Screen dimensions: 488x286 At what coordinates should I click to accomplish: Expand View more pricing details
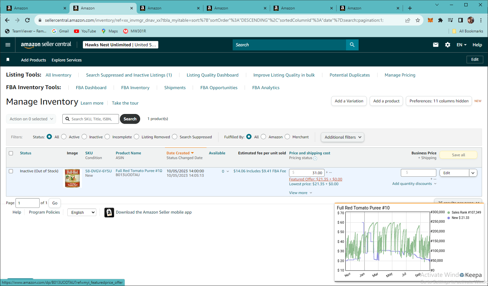click(301, 193)
